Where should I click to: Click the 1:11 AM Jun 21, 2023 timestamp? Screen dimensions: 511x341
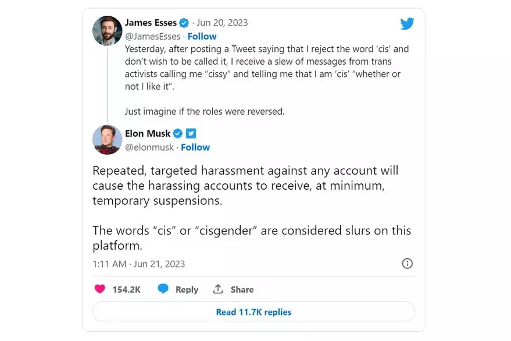(138, 264)
